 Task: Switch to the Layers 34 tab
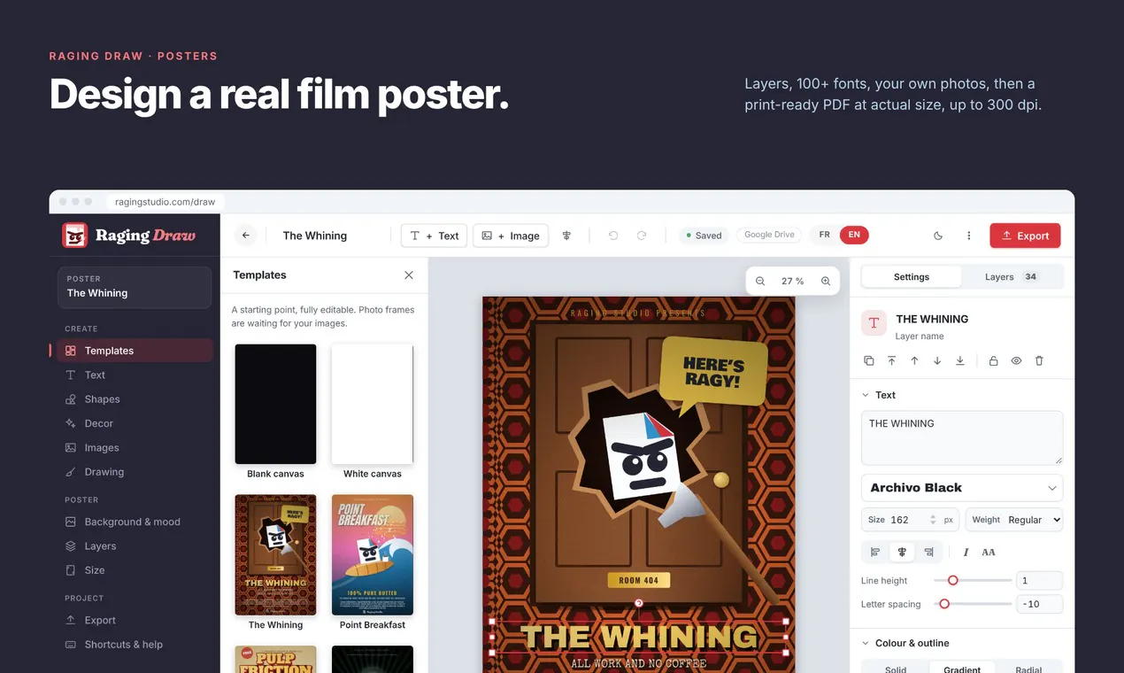(x=1012, y=277)
